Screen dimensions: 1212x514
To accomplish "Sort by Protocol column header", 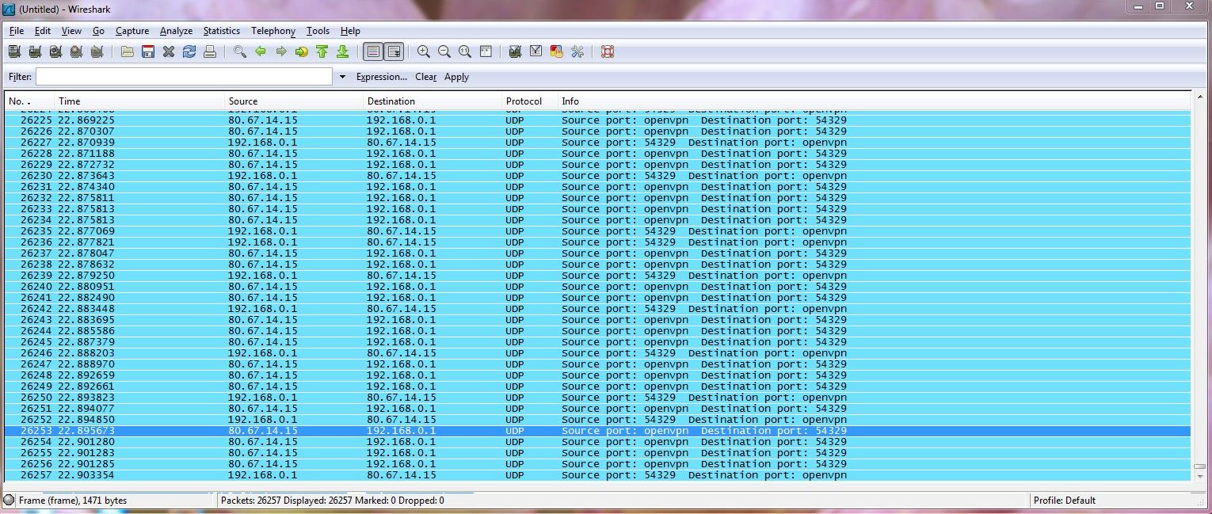I will click(x=529, y=101).
